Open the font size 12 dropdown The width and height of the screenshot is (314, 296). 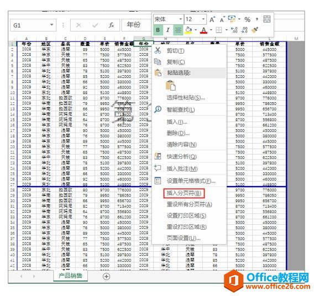point(203,19)
